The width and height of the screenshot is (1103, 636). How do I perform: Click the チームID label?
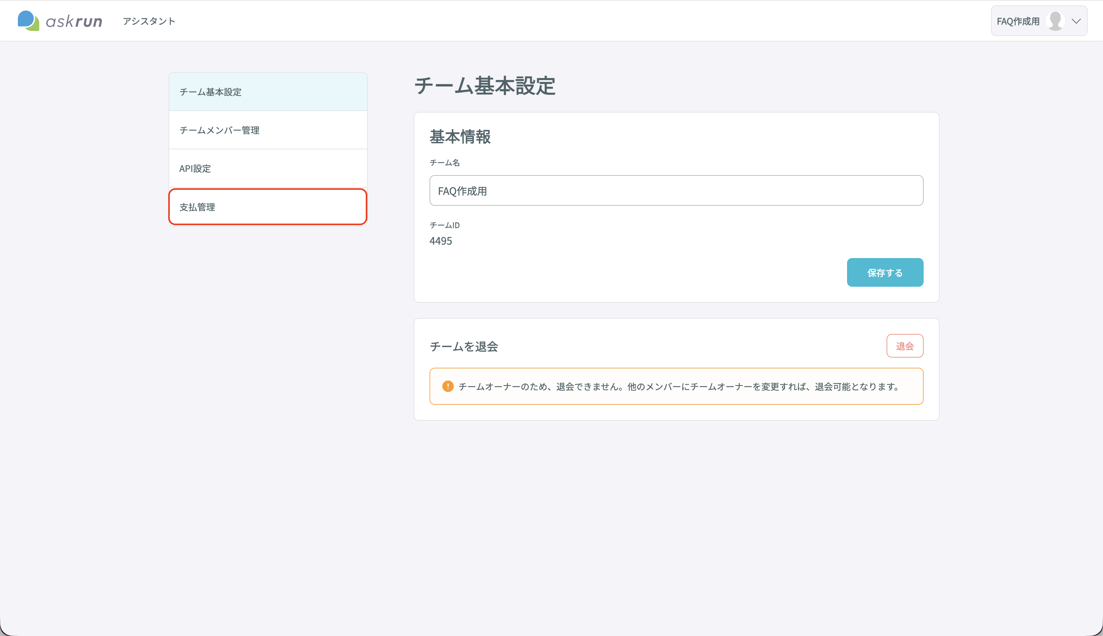point(445,226)
